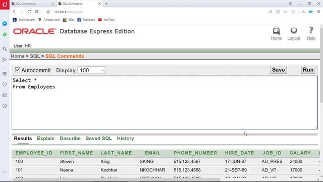Screen dimensions: 323x182
Task: Open the Saved SQL tab
Action: point(99,138)
